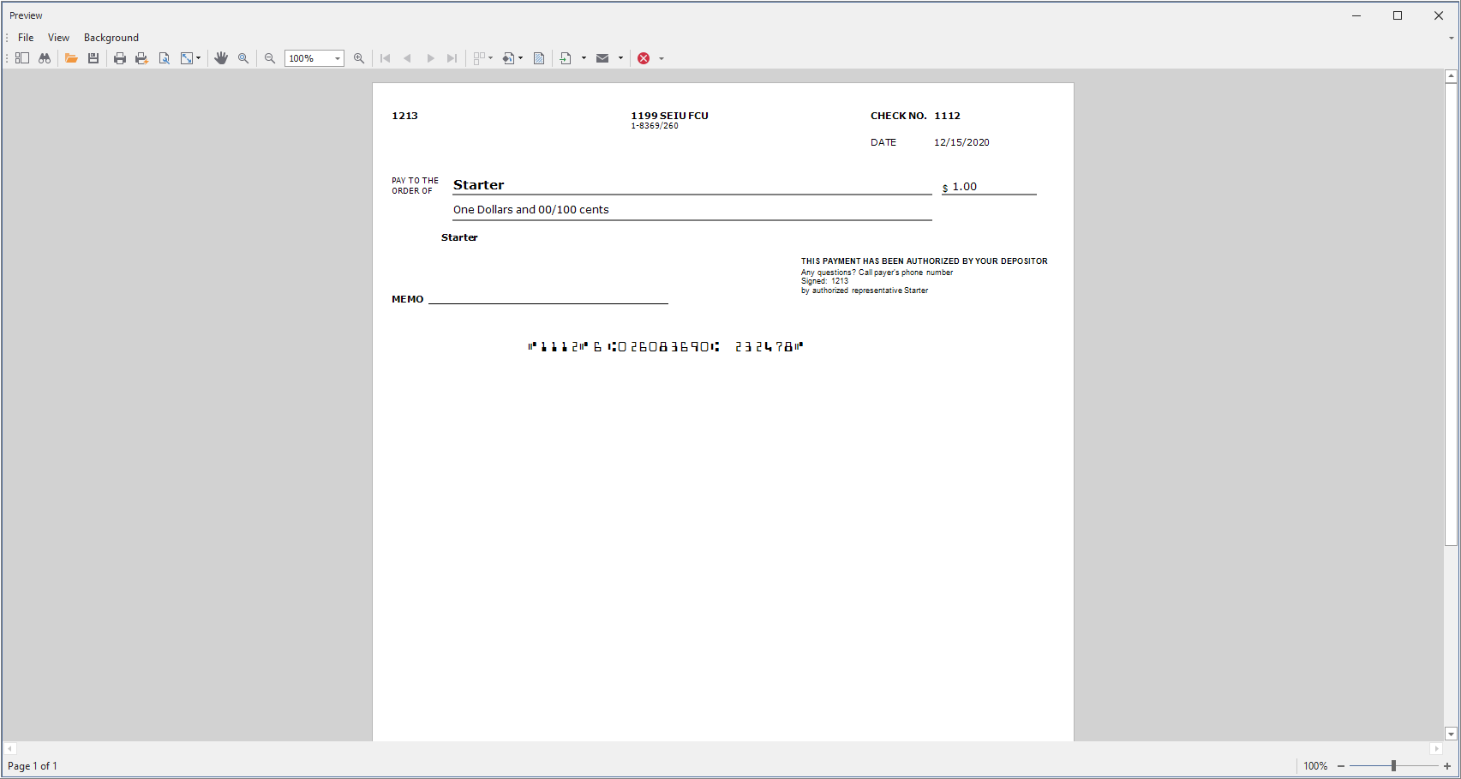The image size is (1461, 779).
Task: Open Page Setup from the toolbar
Action: 165,58
